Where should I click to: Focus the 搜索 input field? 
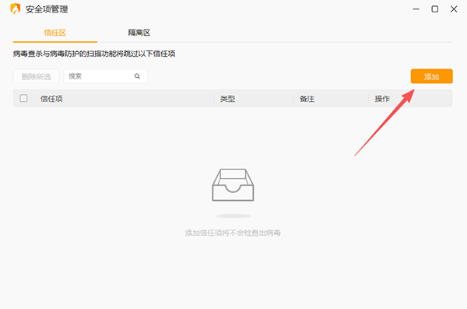coord(105,76)
